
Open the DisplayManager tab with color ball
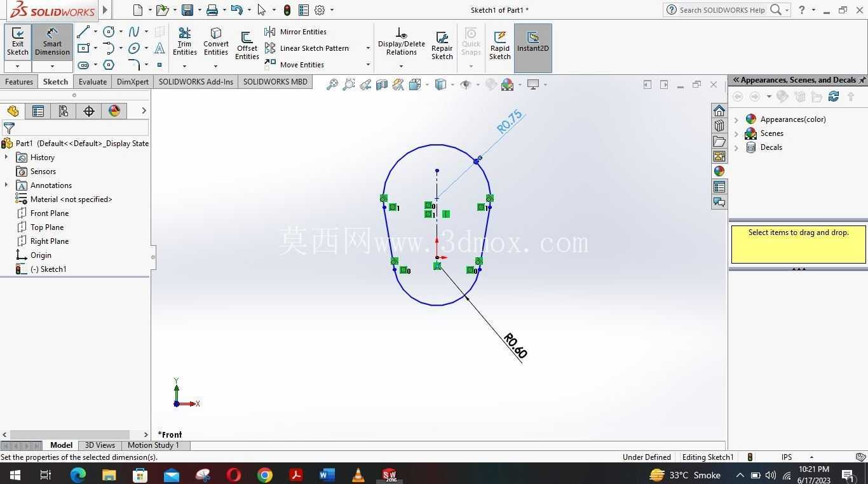tap(114, 111)
